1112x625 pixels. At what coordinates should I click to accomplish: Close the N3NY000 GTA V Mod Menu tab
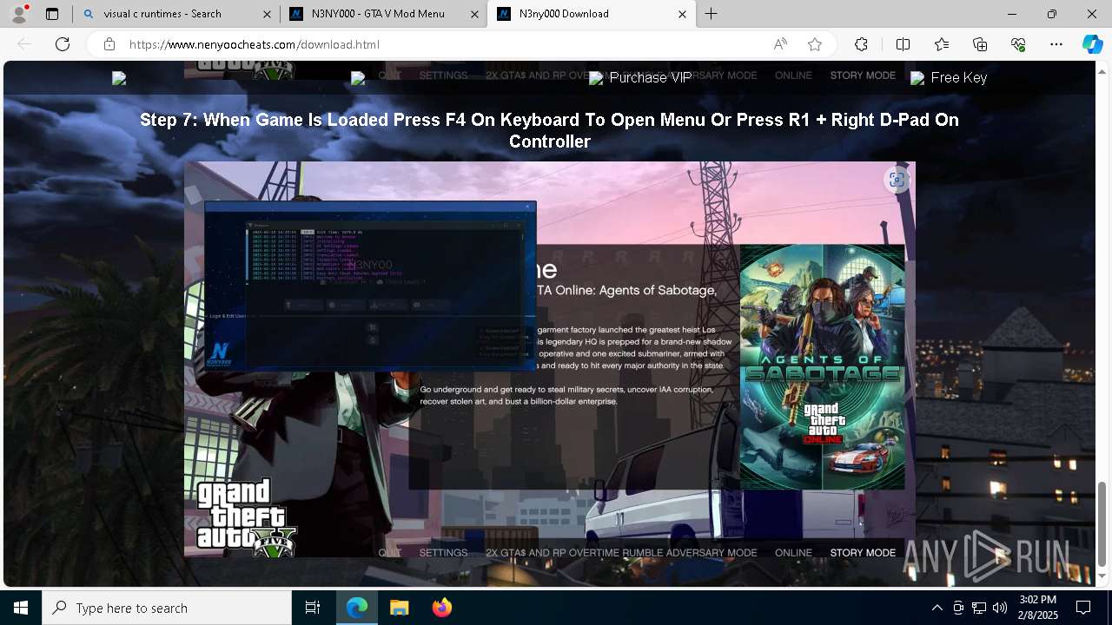(474, 14)
